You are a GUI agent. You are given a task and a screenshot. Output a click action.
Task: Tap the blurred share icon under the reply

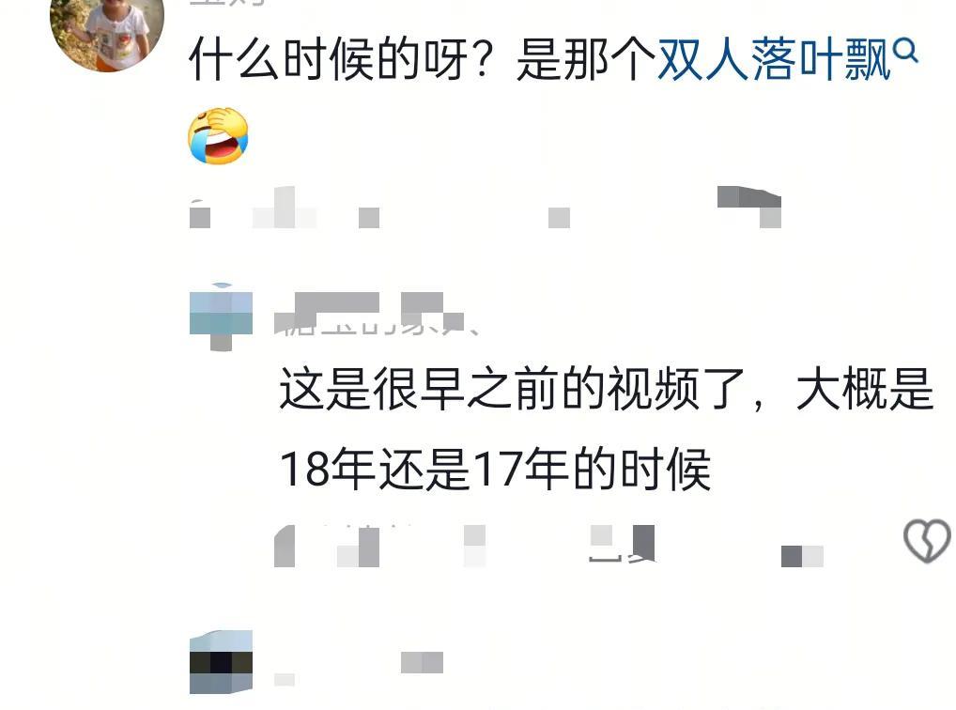(623, 544)
